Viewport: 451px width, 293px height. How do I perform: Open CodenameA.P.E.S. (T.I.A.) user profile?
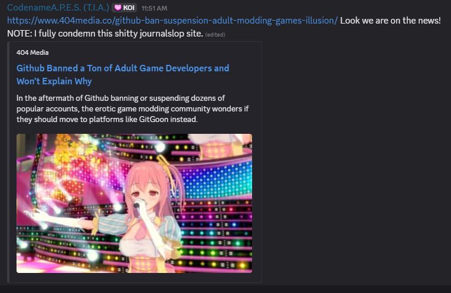point(58,8)
